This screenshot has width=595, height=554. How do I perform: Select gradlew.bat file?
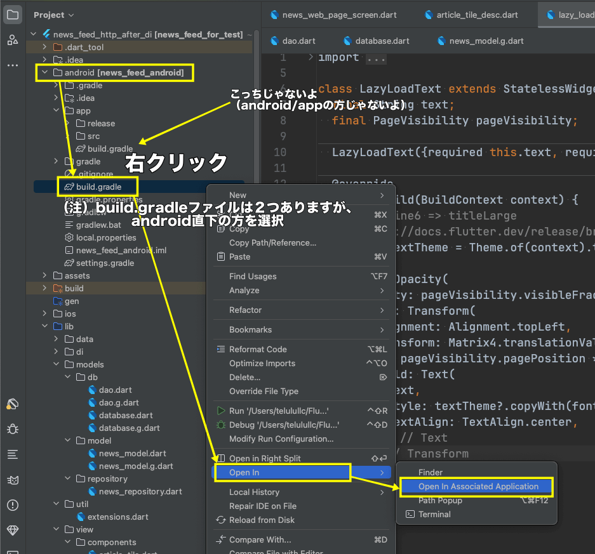pos(98,225)
